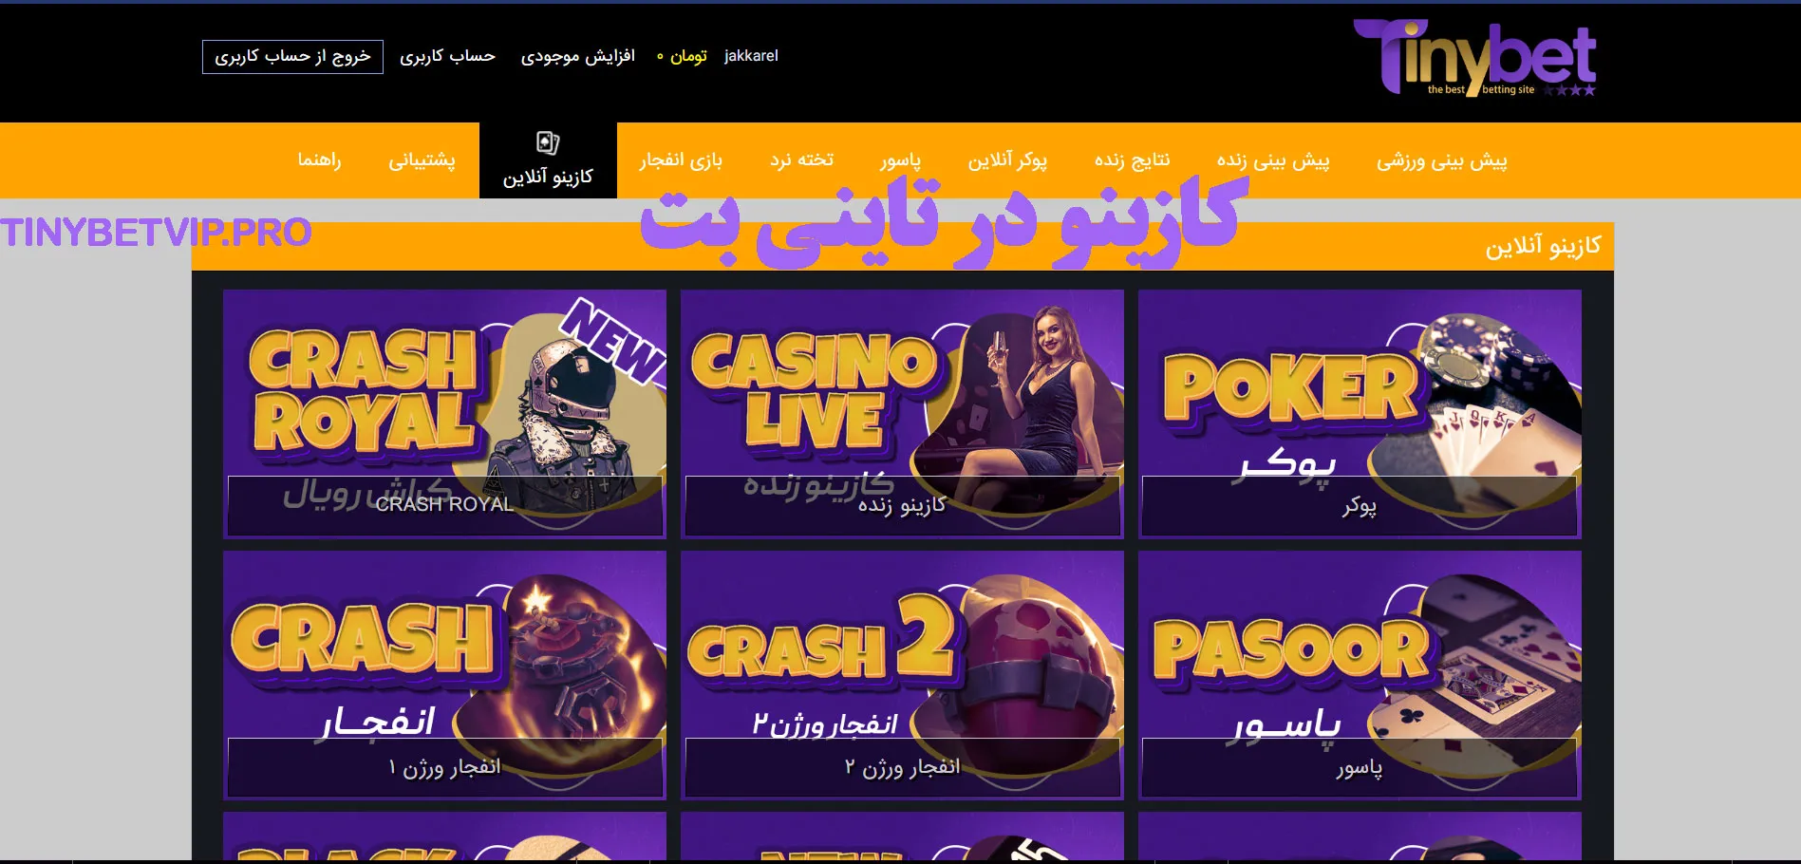Open the حساب کاربری link
Viewport: 1801px width, 864px height.
(447, 56)
